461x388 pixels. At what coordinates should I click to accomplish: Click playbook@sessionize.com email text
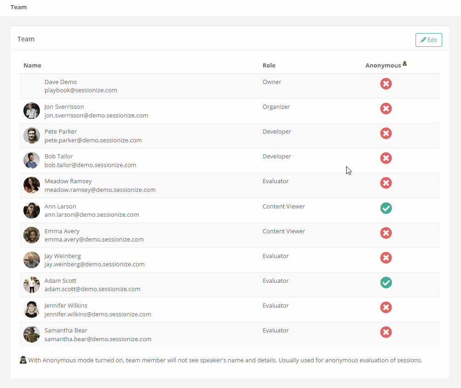click(81, 90)
